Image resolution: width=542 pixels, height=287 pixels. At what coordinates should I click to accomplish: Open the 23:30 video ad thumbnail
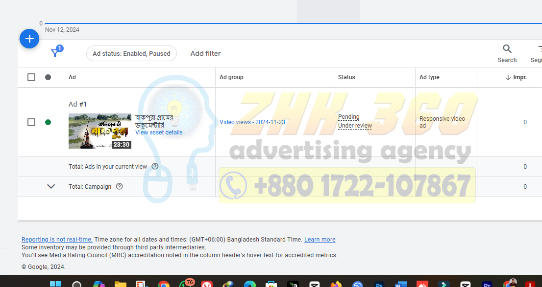click(100, 131)
